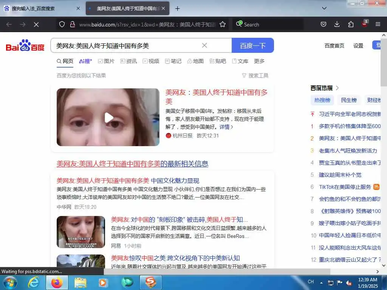Open the Action Center flag icon
The image size is (387, 290).
click(340, 283)
